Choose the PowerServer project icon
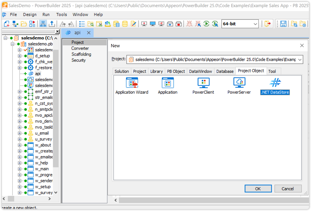 (239, 83)
